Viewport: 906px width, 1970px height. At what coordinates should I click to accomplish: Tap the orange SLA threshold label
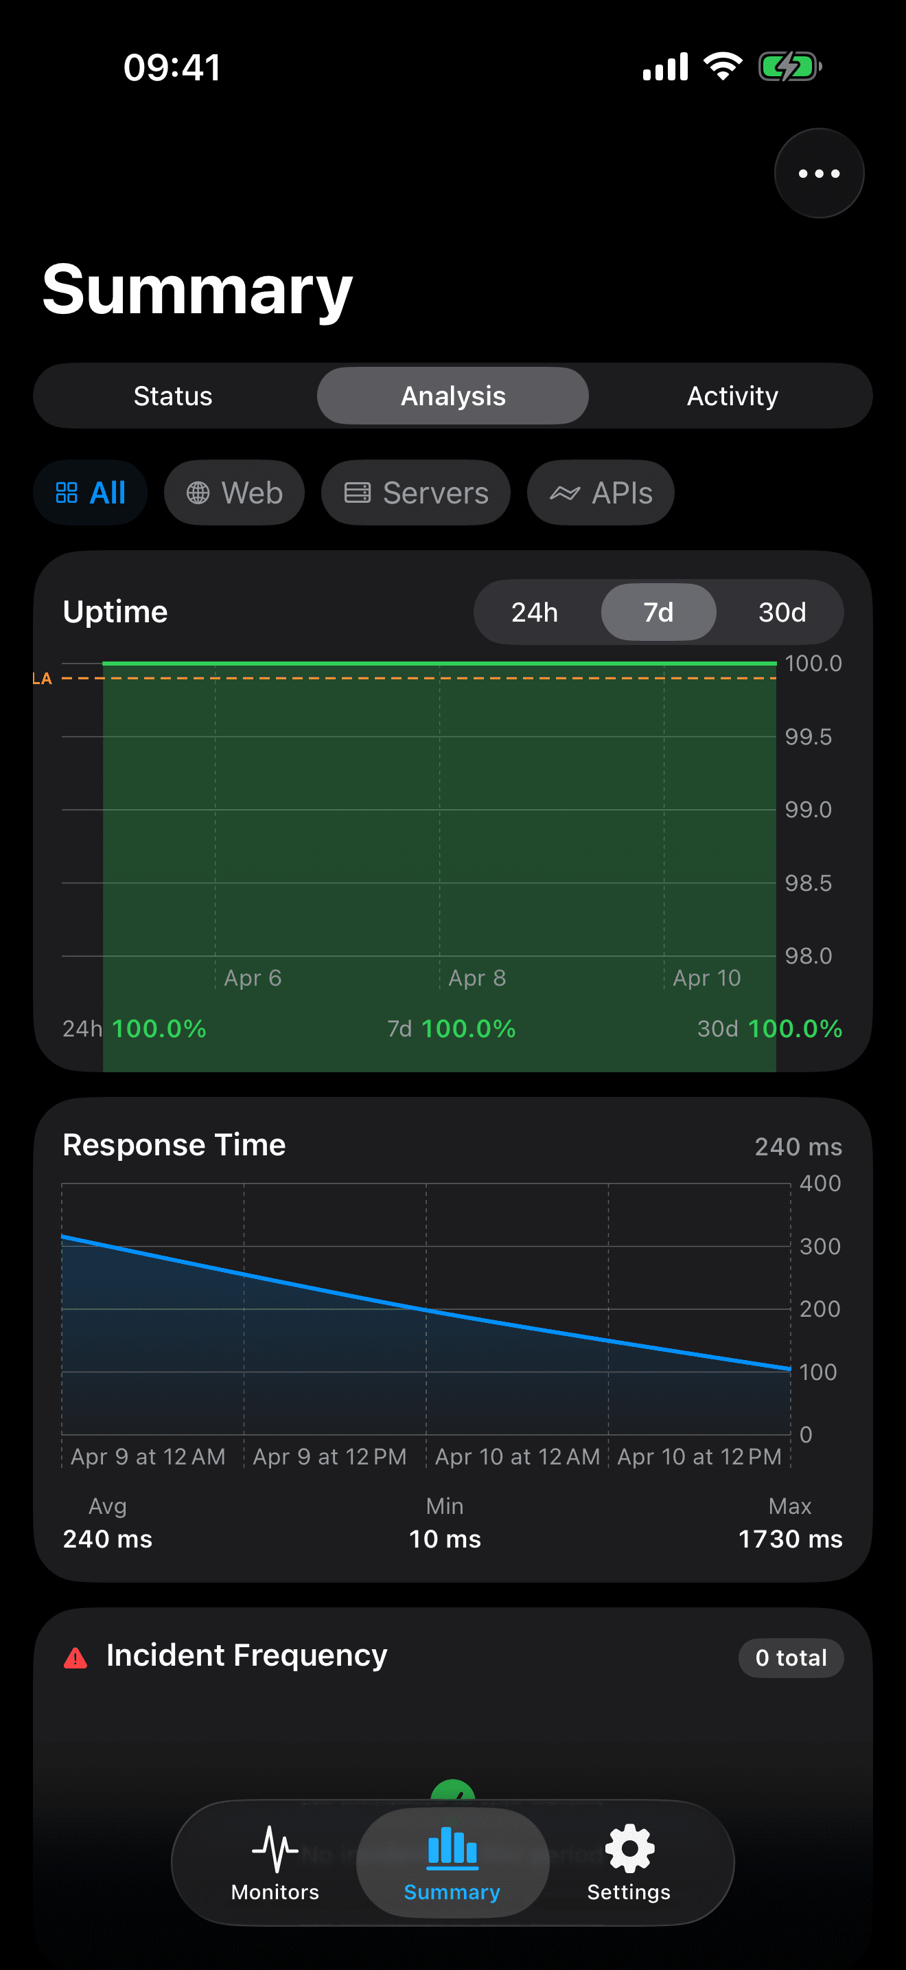[42, 679]
